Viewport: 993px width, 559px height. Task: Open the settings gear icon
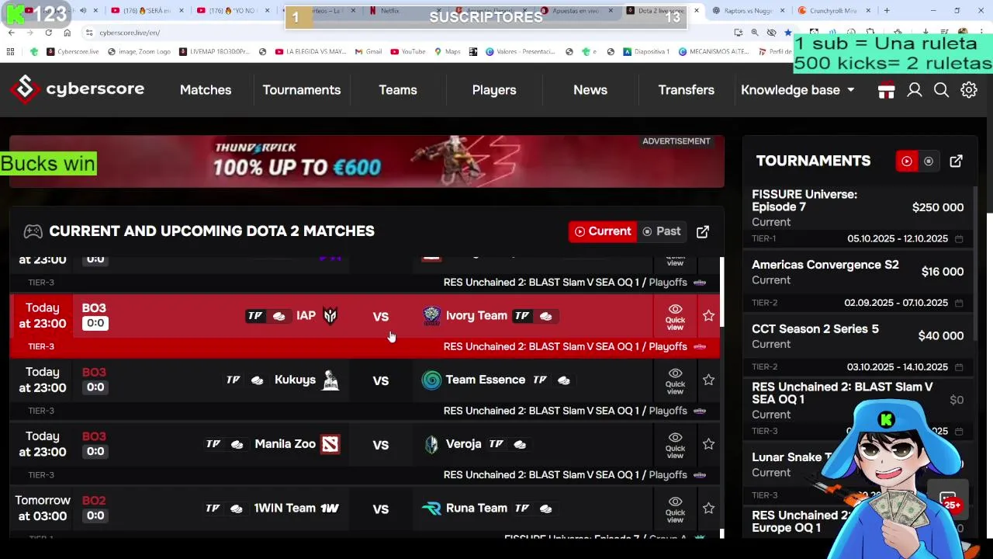click(969, 90)
